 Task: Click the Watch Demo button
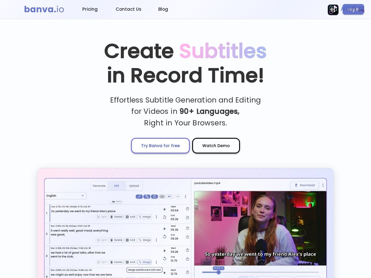216,146
